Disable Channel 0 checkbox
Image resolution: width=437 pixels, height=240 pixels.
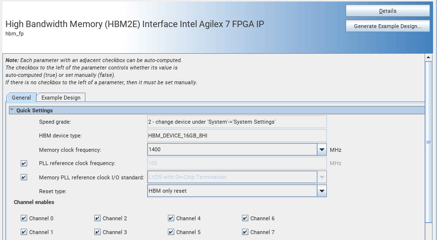[24, 218]
